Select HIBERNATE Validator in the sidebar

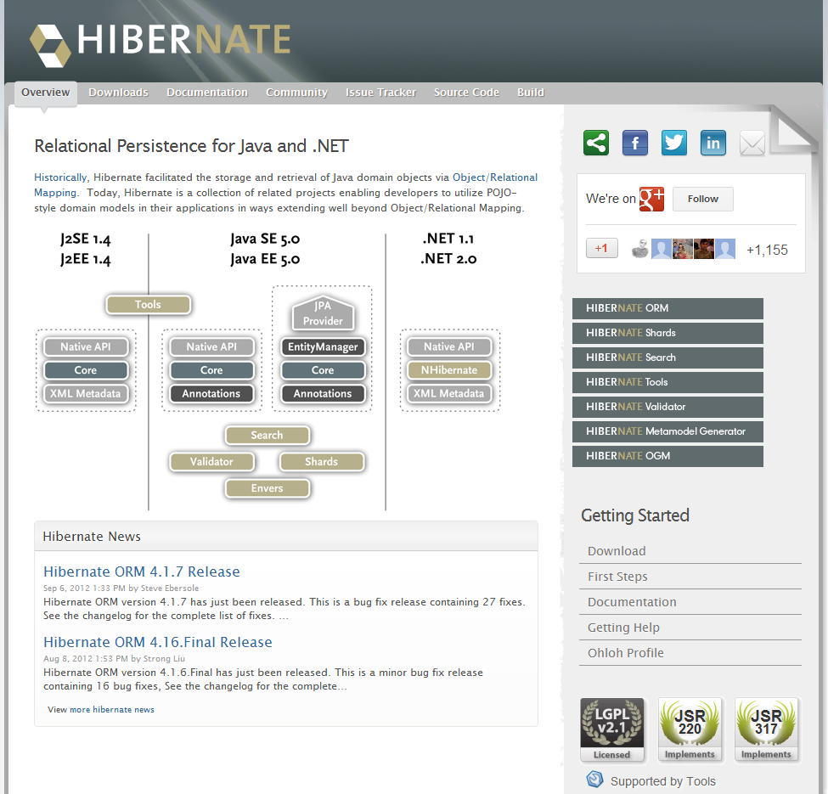tap(667, 407)
